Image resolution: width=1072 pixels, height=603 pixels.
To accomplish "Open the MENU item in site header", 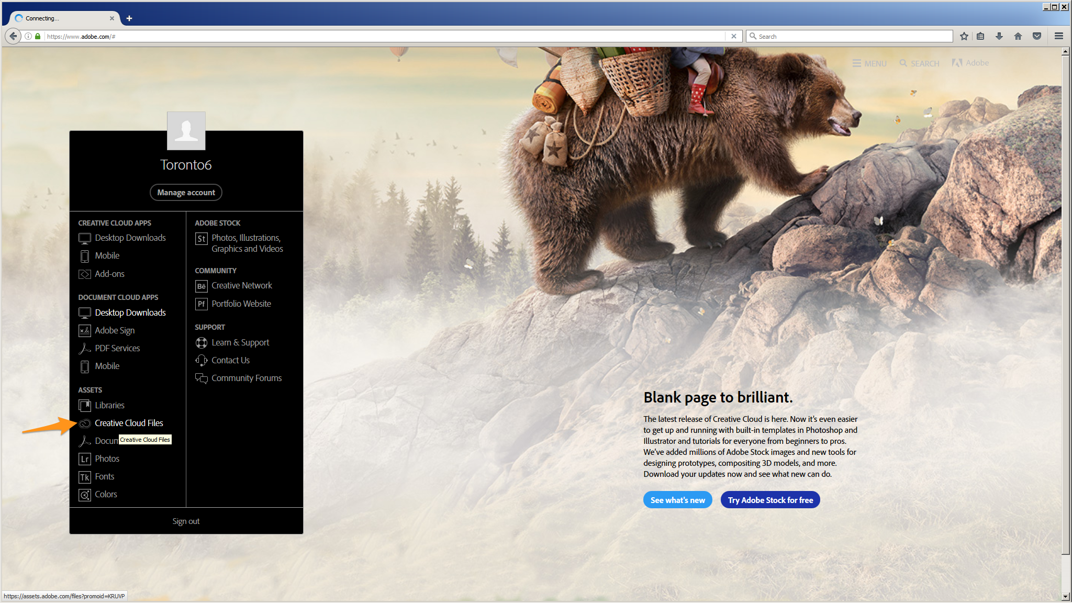I will tap(869, 63).
